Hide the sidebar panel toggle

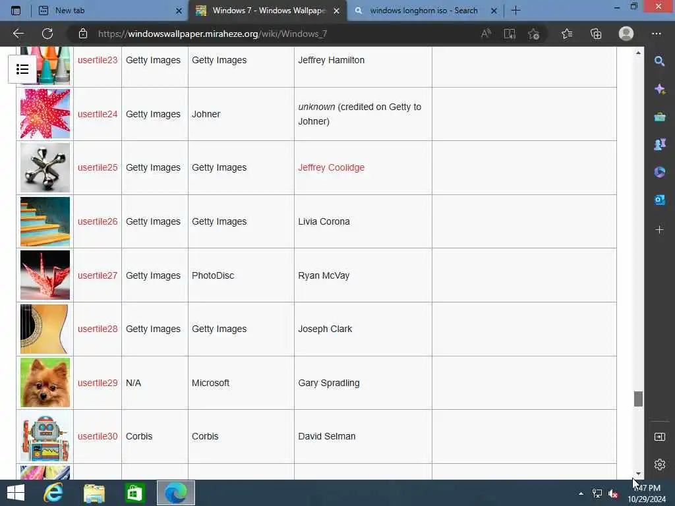(659, 437)
